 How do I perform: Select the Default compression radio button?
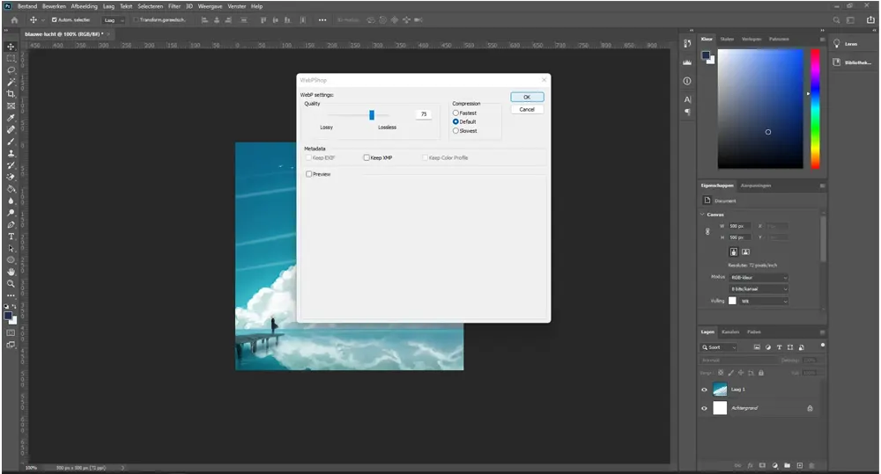click(x=455, y=121)
